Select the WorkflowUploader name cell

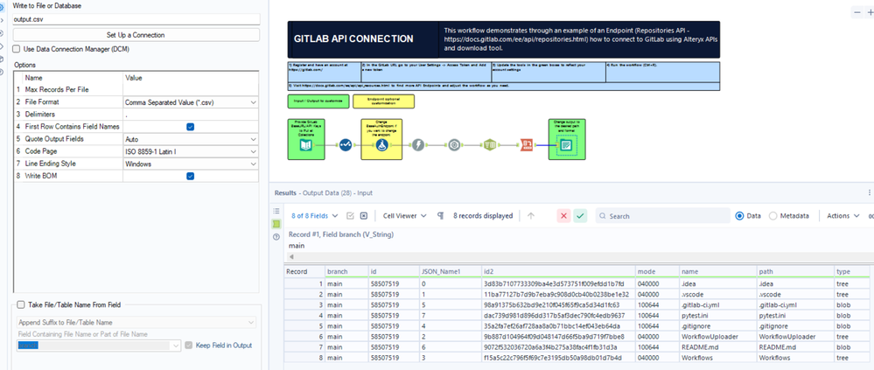(x=718, y=337)
